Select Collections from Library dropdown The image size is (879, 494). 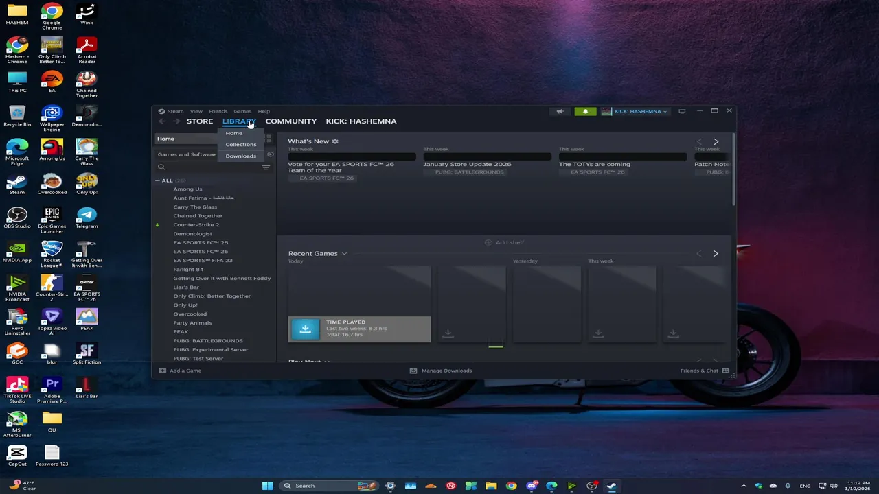point(241,144)
